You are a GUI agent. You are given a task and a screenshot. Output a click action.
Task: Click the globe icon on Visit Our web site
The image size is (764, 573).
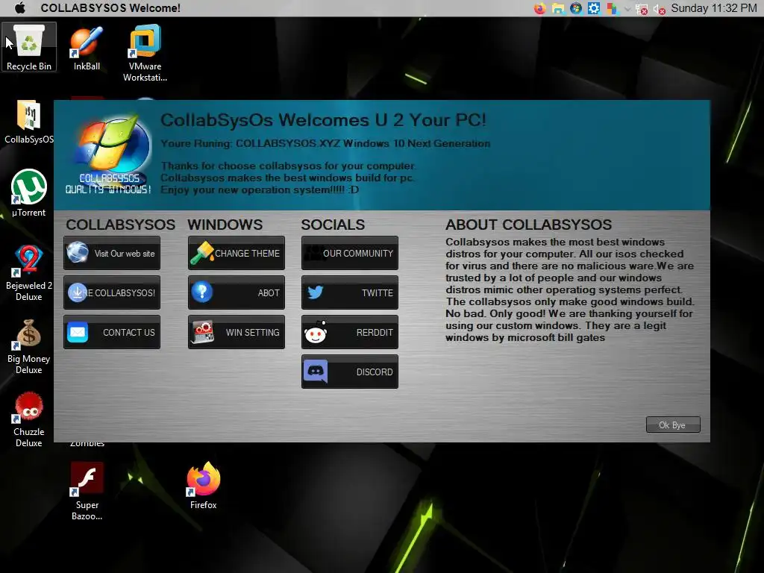78,252
